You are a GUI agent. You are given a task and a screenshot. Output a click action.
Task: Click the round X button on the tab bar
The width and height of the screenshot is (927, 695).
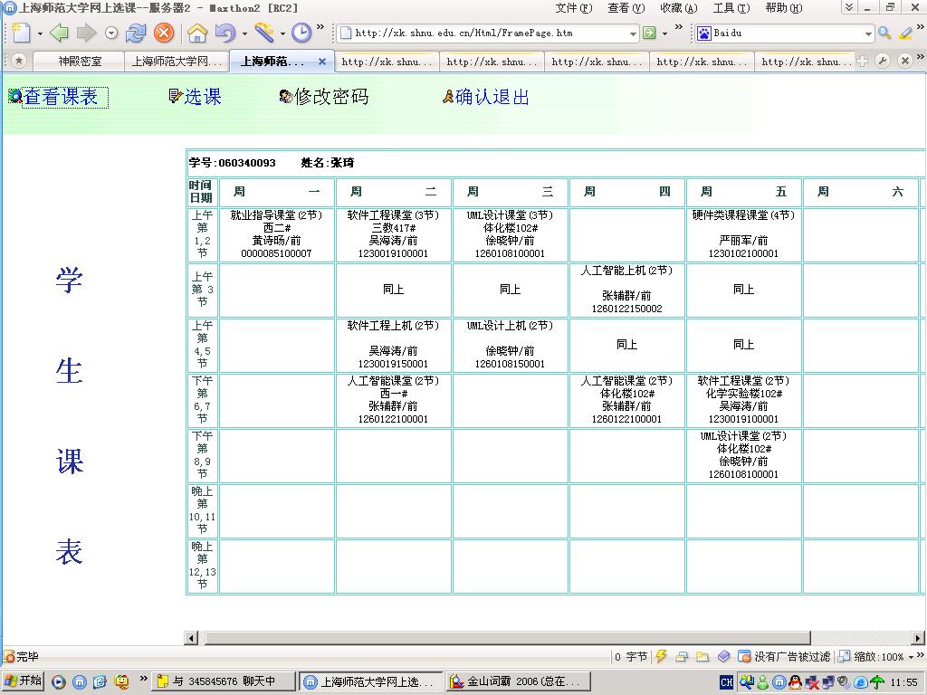(904, 61)
